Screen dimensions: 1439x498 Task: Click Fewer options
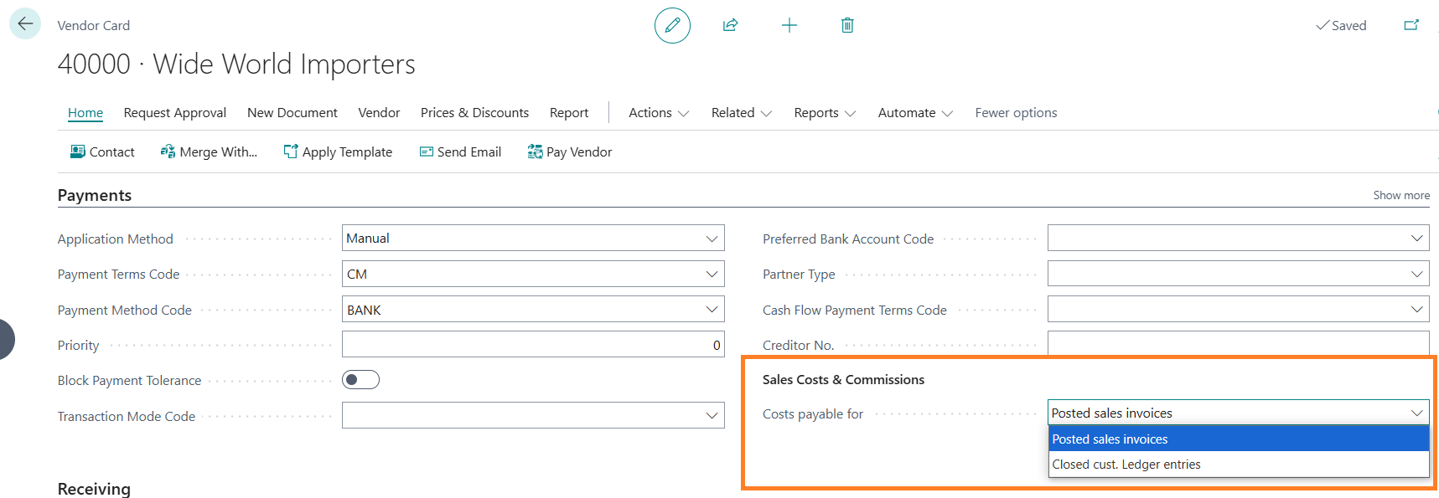pyautogui.click(x=1016, y=113)
